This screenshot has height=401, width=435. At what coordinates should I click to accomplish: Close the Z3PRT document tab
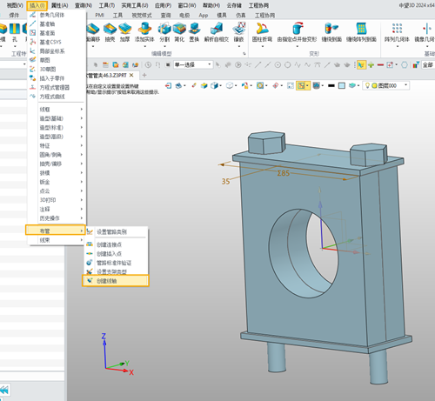(x=131, y=75)
